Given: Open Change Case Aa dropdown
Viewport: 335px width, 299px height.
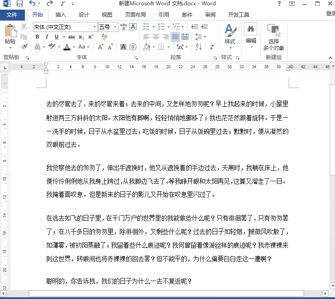Looking at the screenshot, I should click(84, 47).
